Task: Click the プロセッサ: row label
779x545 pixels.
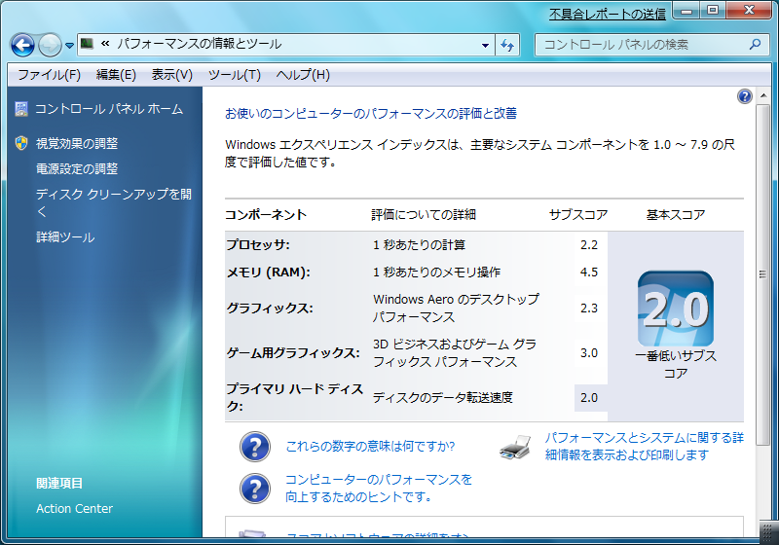Action: tap(258, 244)
